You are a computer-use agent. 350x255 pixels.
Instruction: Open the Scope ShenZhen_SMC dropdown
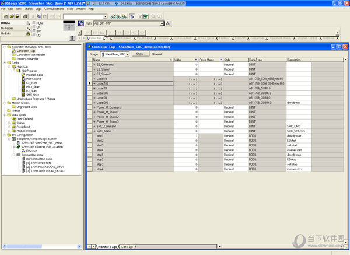pyautogui.click(x=127, y=54)
